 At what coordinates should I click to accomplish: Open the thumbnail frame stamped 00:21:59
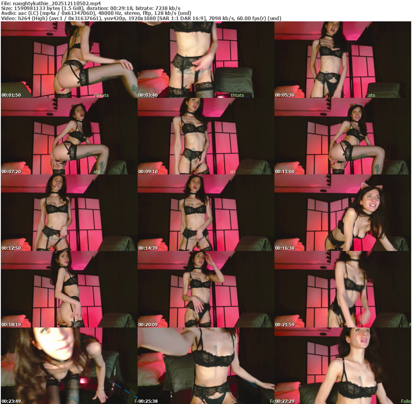pos(343,289)
